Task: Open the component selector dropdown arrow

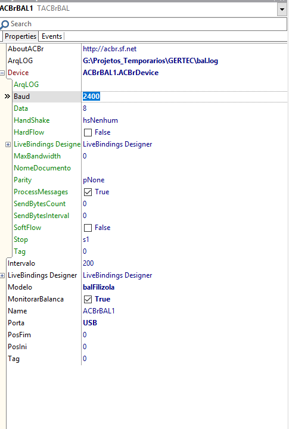Action: click(282, 10)
